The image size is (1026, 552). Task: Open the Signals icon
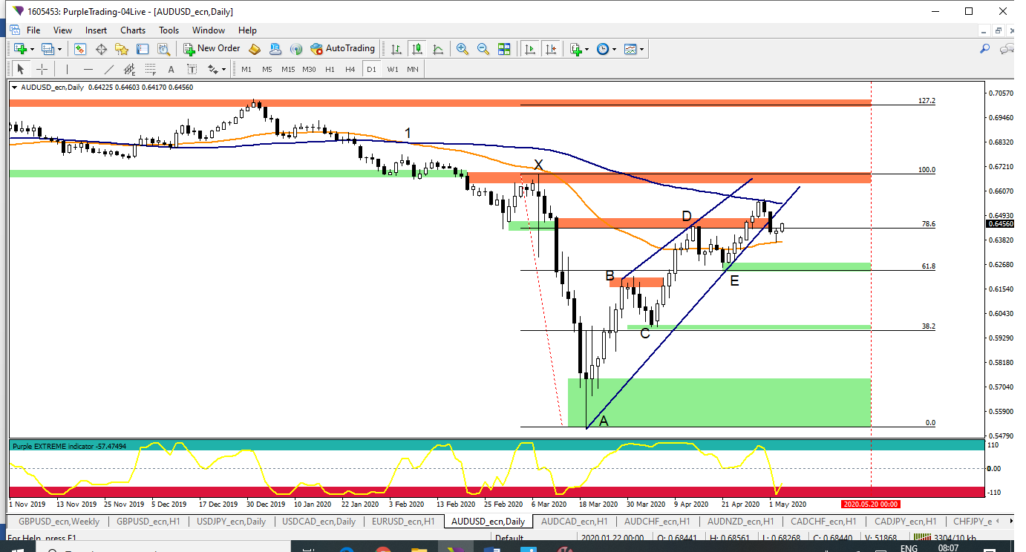point(296,49)
